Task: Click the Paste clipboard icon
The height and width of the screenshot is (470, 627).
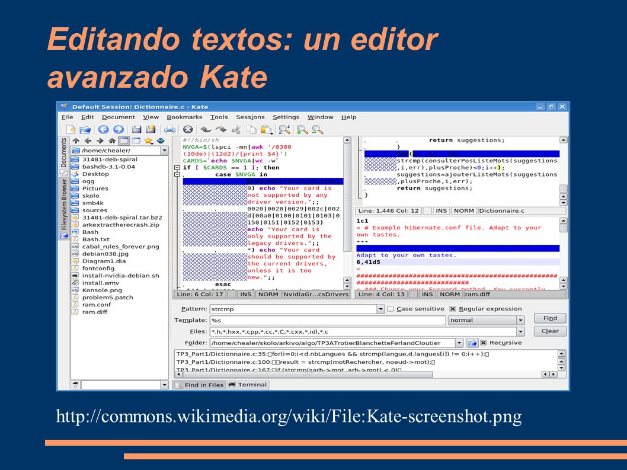Action: (266, 130)
